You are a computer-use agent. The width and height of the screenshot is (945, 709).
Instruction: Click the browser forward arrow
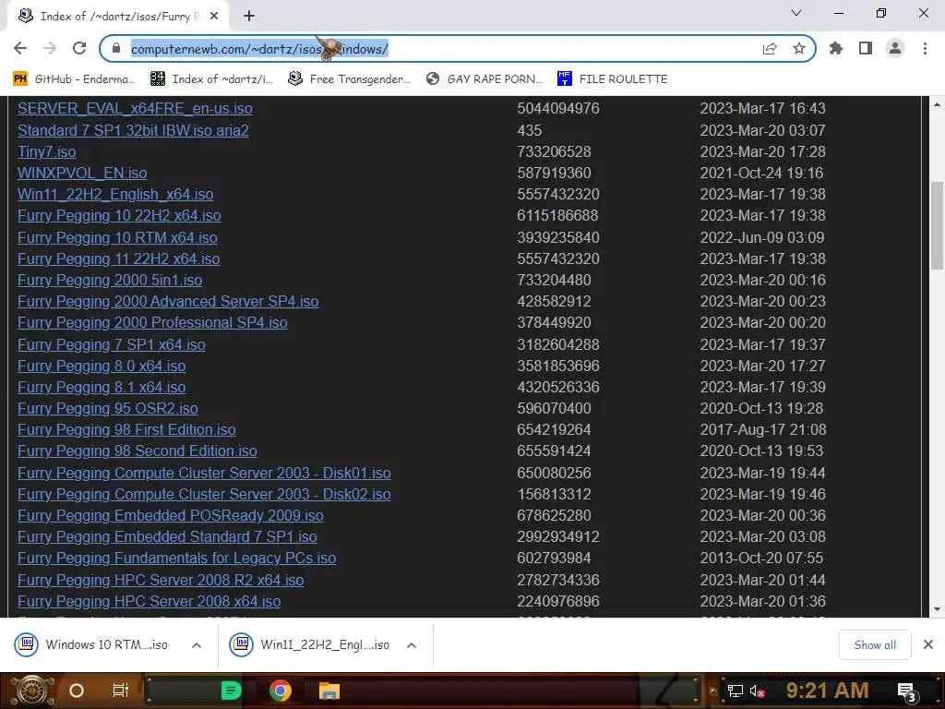50,48
